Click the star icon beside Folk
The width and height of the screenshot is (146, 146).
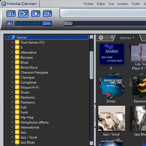(x=17, y=107)
